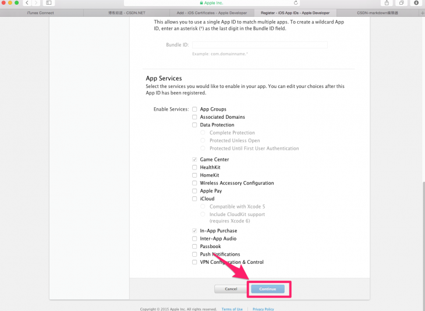Switch to CSDN.NET tab
Screen dimensions: 425x311
coord(126,13)
